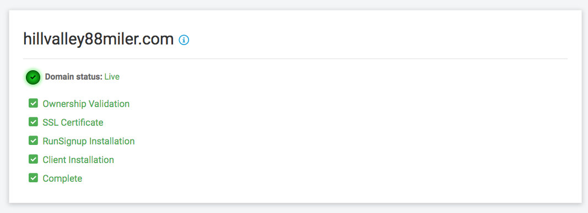Select the Client Installation text label
588x213 pixels.
(78, 160)
